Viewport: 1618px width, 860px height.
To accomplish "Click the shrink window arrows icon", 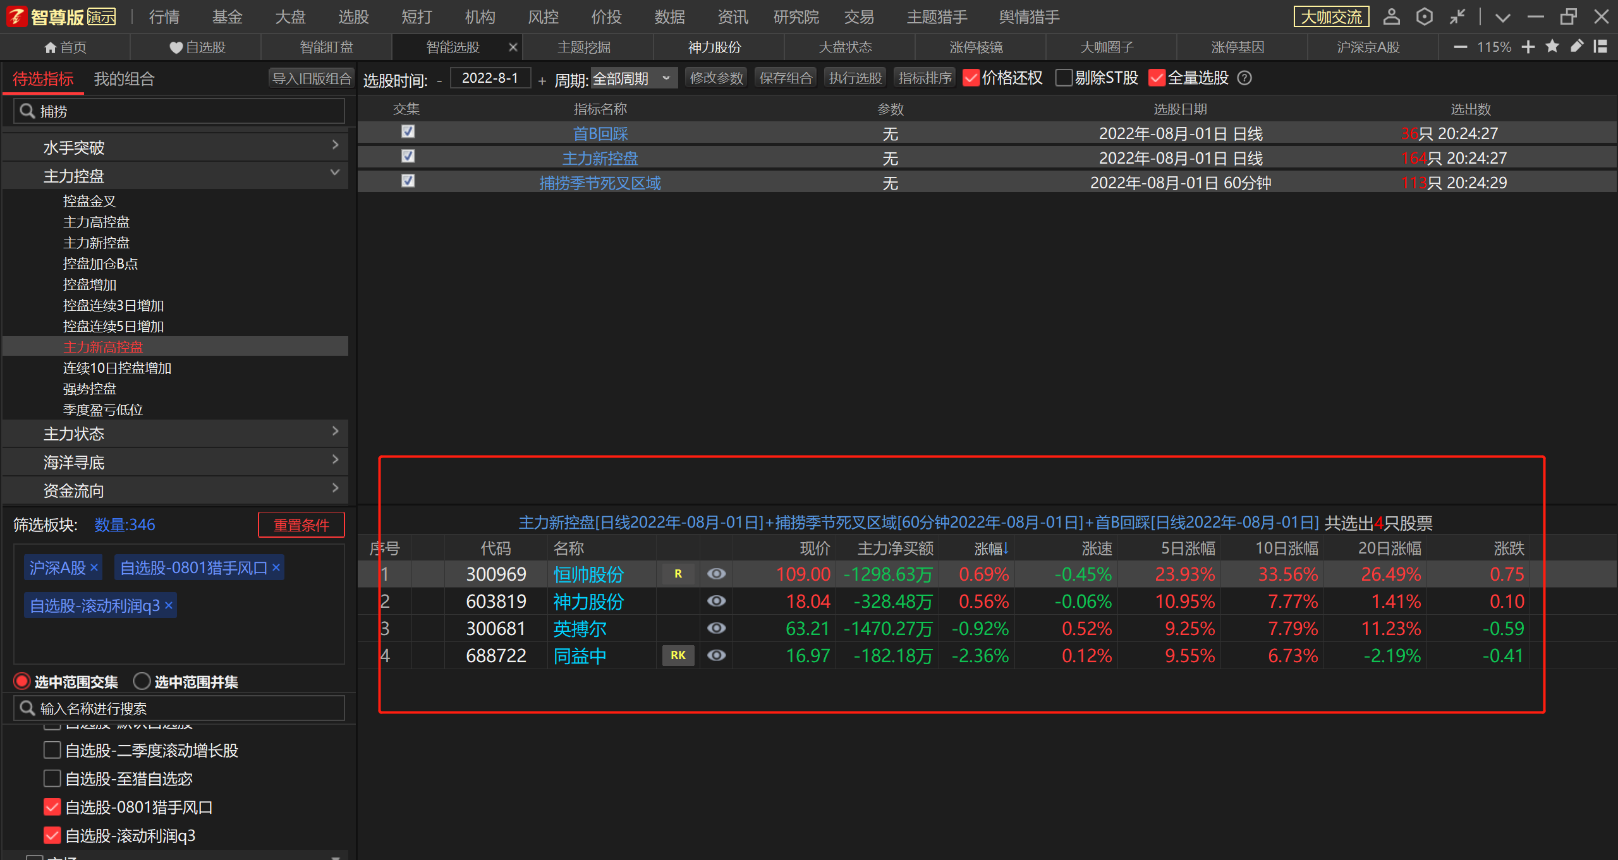I will click(x=1457, y=16).
